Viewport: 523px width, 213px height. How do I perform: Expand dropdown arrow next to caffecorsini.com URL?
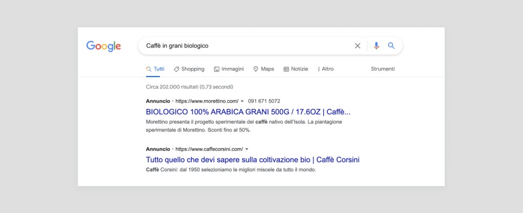click(x=247, y=149)
